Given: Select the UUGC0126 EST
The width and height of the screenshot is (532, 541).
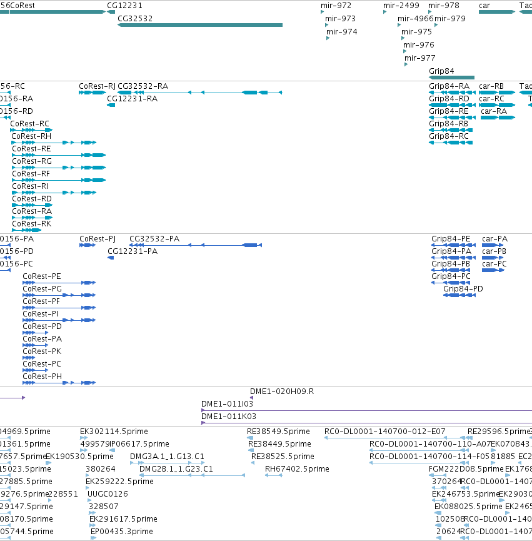Looking at the screenshot, I should [89, 500].
